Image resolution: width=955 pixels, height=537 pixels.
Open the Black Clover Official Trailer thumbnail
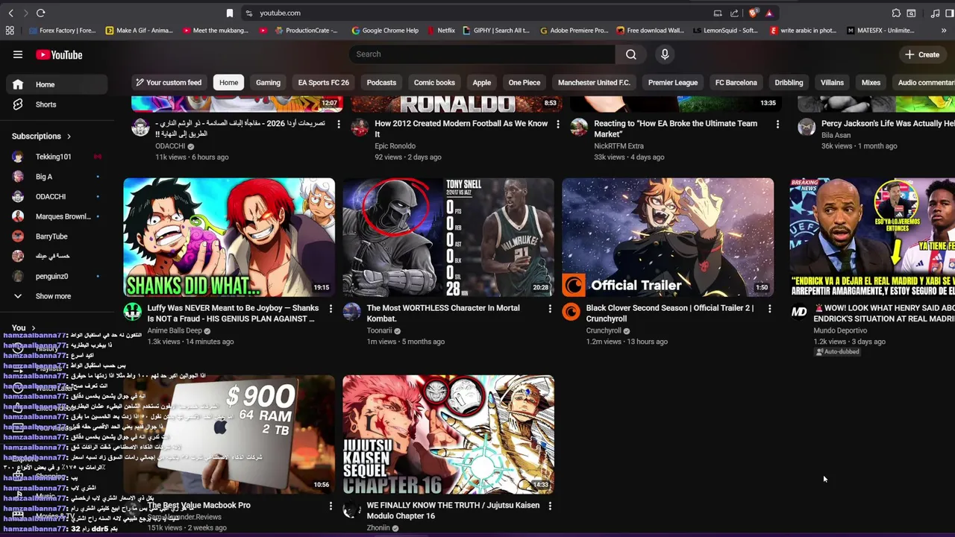668,237
